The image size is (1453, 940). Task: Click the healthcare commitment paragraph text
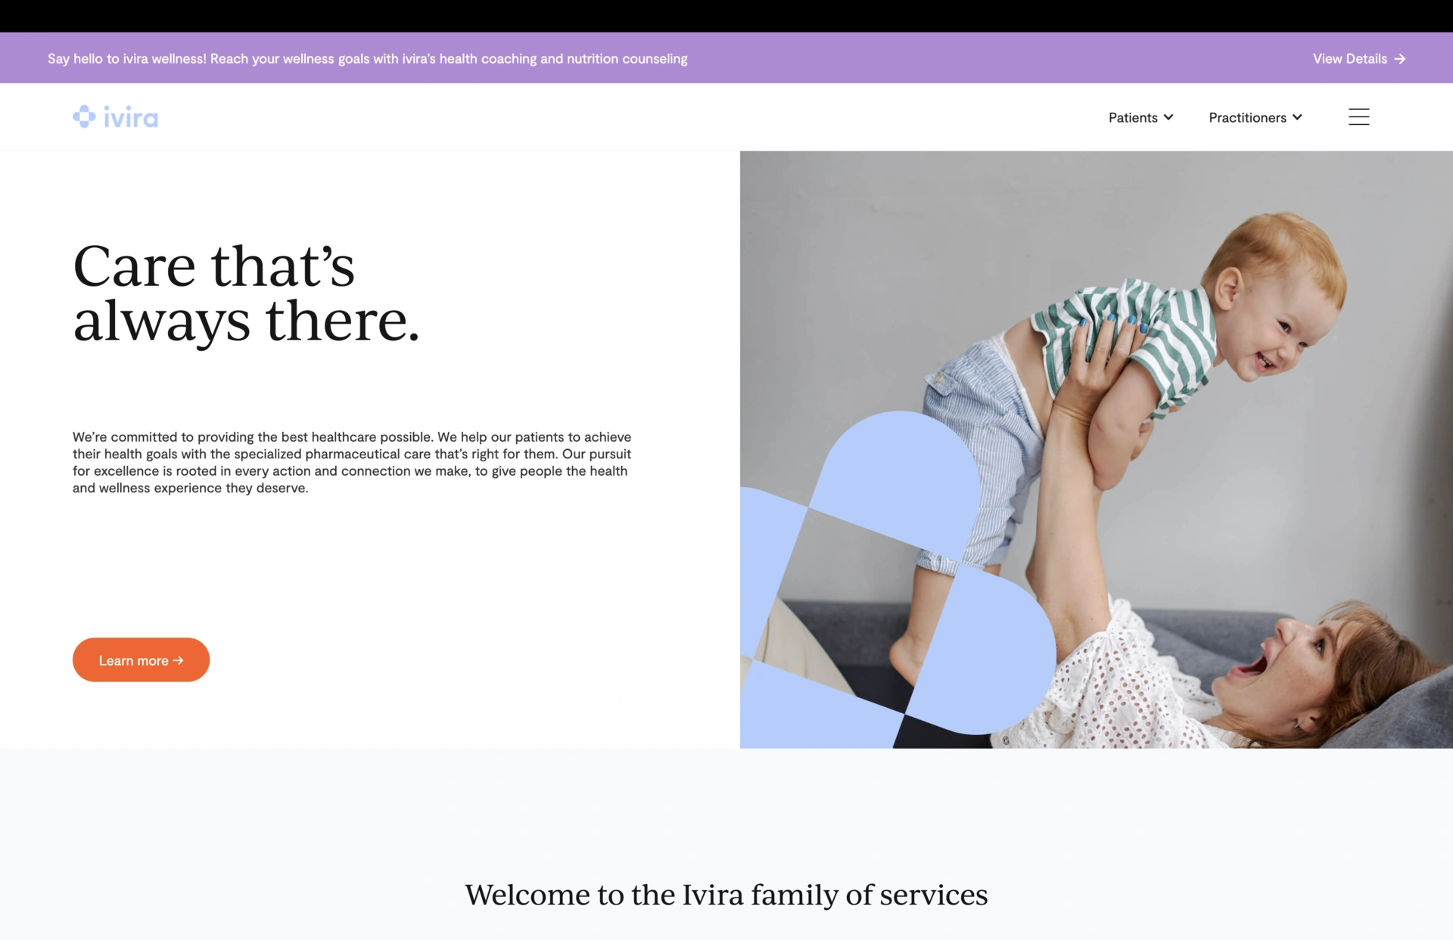352,462
